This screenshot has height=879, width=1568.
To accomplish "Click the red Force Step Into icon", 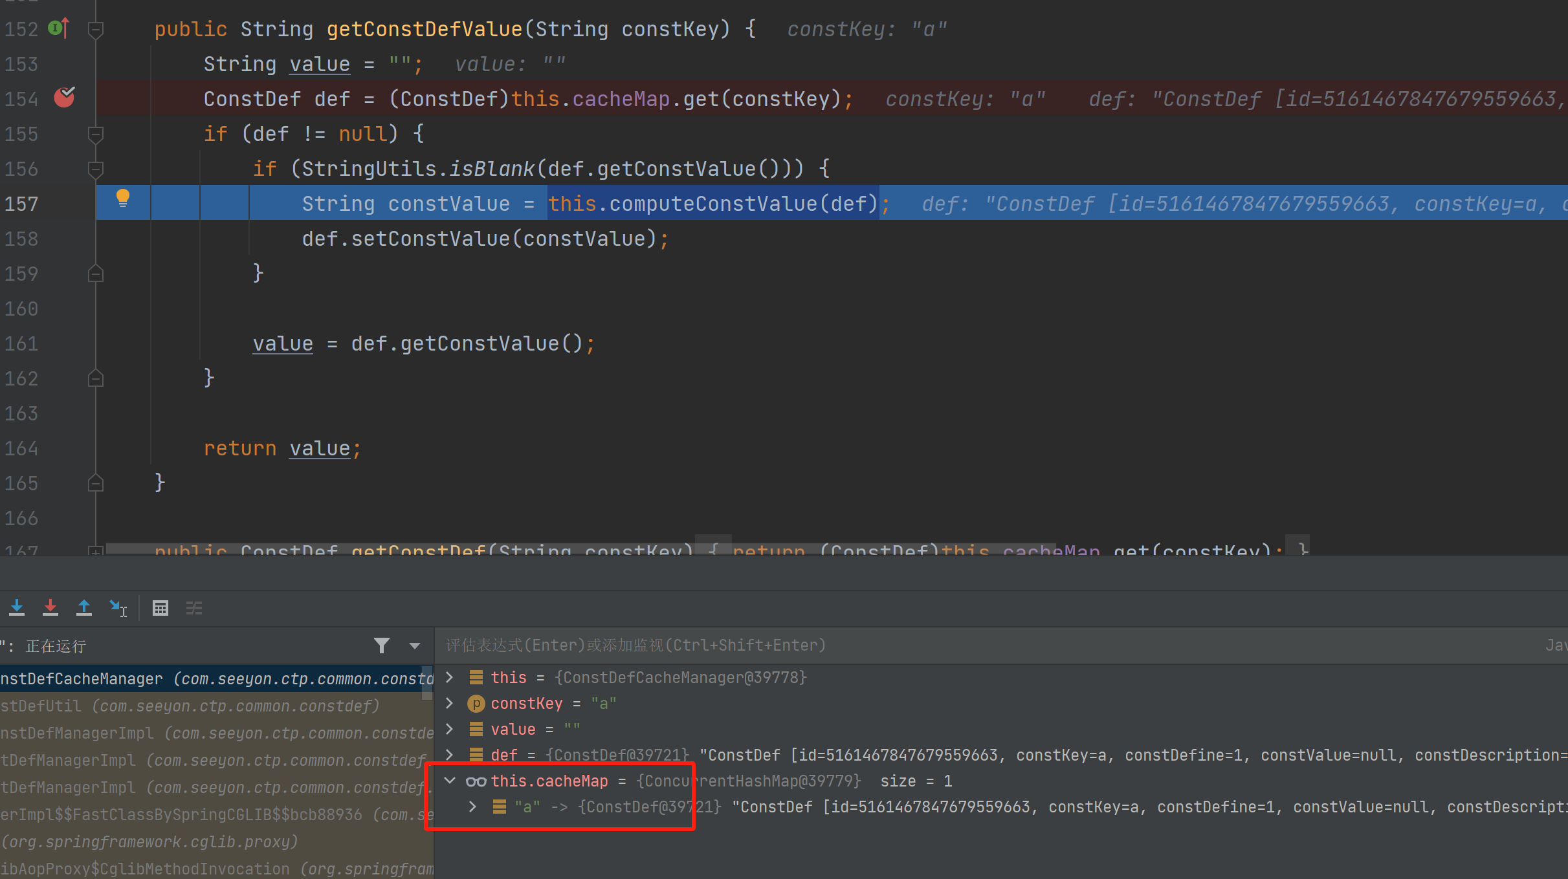I will point(50,607).
